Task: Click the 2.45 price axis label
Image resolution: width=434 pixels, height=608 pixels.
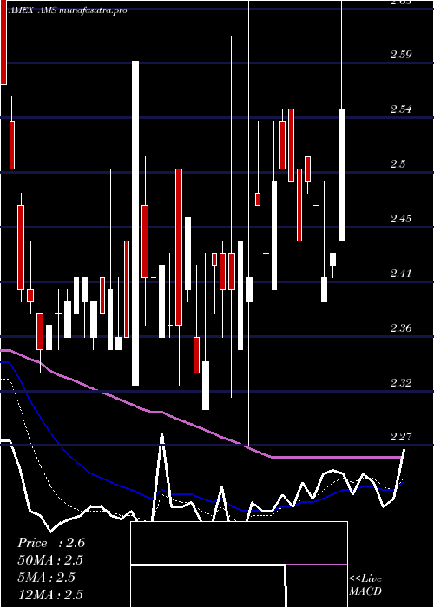Action: (401, 219)
